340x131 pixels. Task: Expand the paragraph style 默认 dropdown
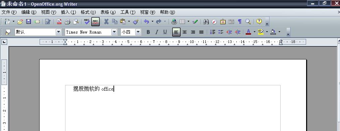pos(59,32)
